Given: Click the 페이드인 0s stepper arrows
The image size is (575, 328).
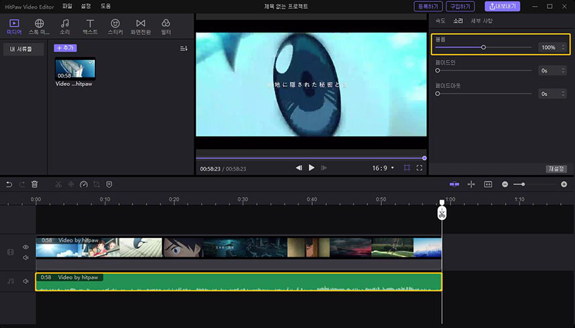Looking at the screenshot, I should coord(564,71).
